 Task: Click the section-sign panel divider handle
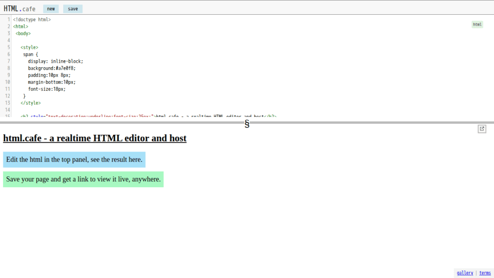[247, 124]
